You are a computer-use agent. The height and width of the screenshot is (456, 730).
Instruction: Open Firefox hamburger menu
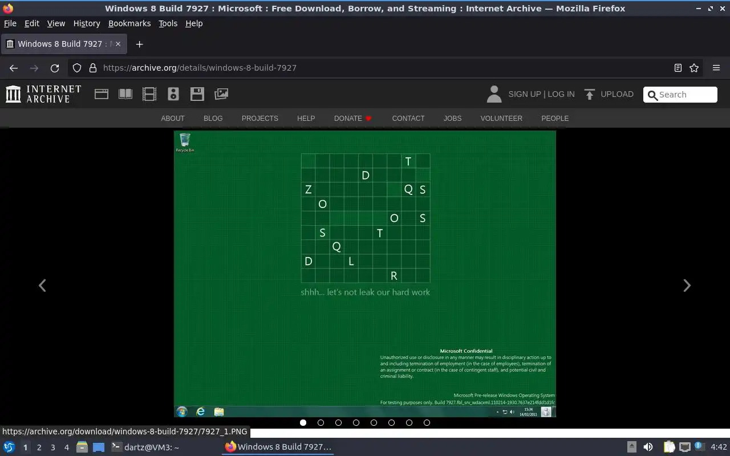tap(716, 68)
